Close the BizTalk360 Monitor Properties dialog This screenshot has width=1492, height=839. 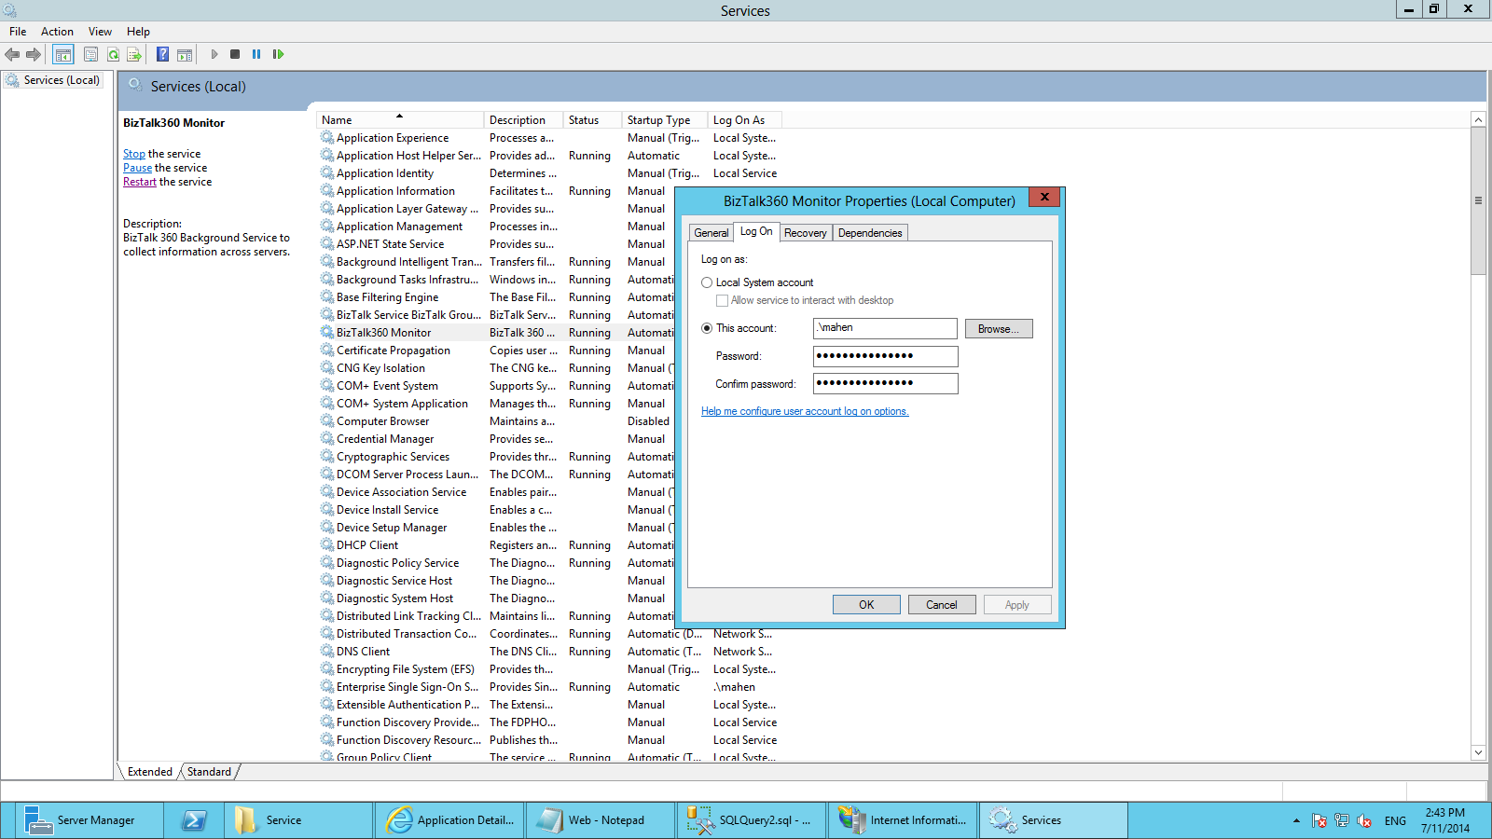(x=1044, y=197)
